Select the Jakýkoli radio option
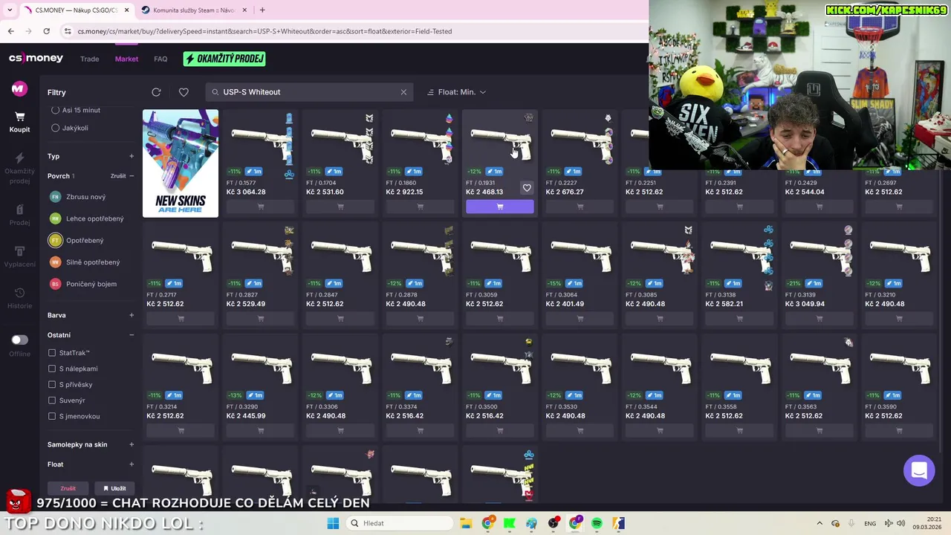Screen dimensions: 951x535 (55, 128)
